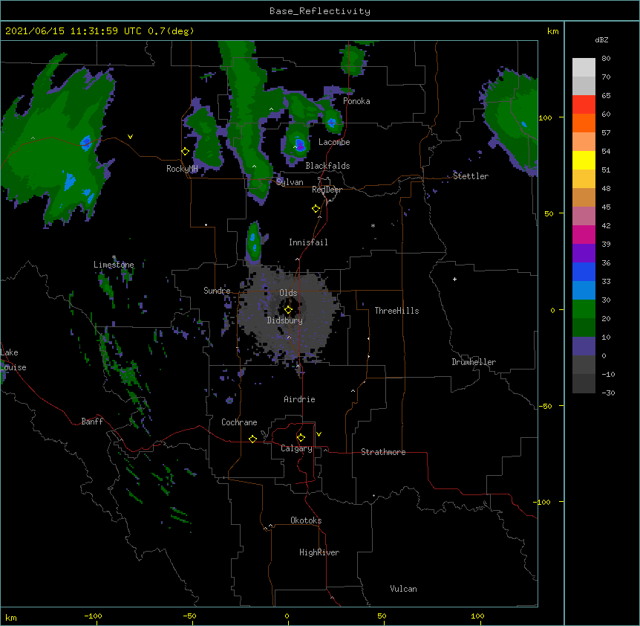The height and width of the screenshot is (626, 640).
Task: Click the HighRiver city label
Action: [319, 552]
